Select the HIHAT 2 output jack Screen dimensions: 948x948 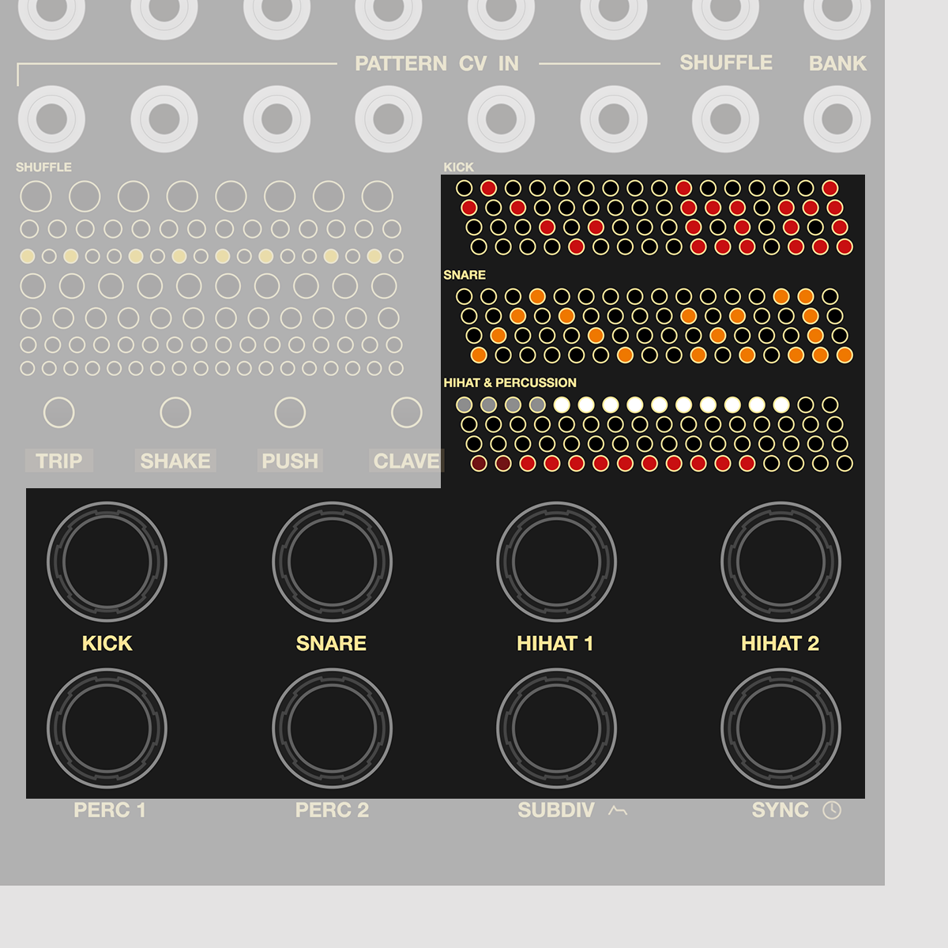[781, 562]
